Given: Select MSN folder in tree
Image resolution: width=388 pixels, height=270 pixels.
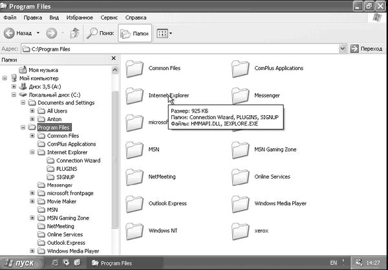Looking at the screenshot, I should [x=47, y=210].
